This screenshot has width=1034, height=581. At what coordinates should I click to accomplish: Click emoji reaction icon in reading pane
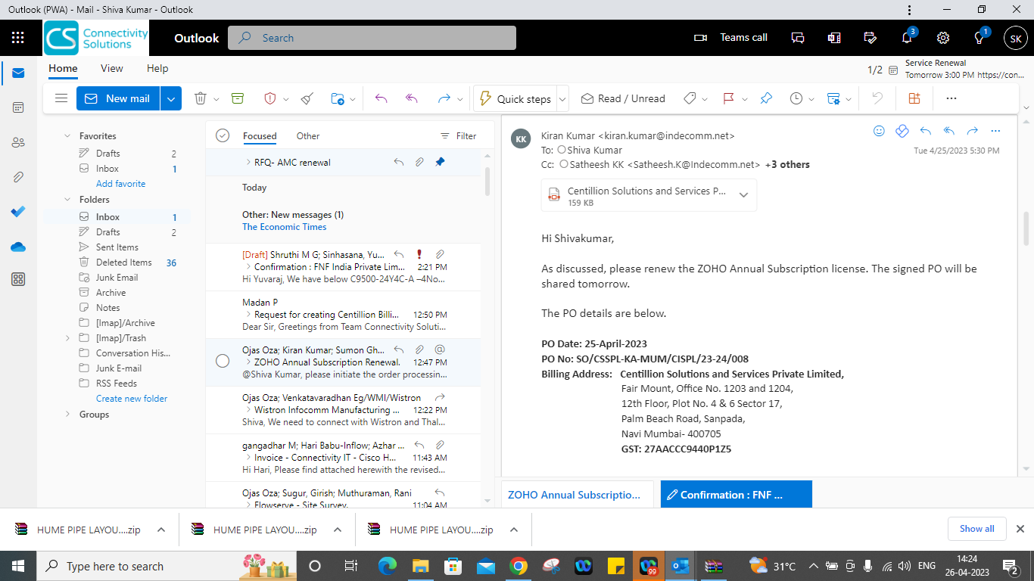879,131
